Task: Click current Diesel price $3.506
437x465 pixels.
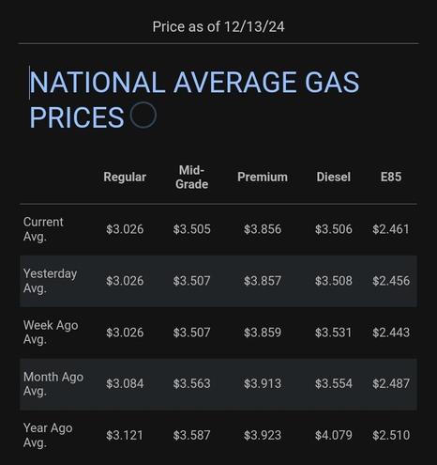Action: pos(334,229)
